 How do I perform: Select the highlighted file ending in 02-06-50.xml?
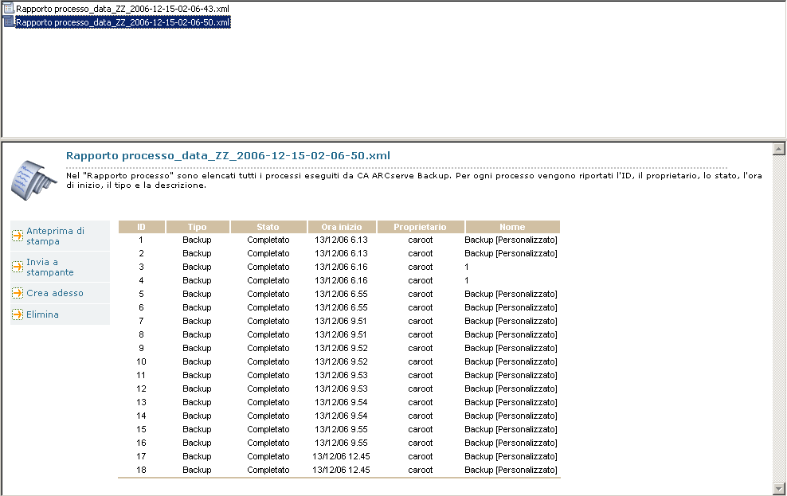(x=123, y=22)
